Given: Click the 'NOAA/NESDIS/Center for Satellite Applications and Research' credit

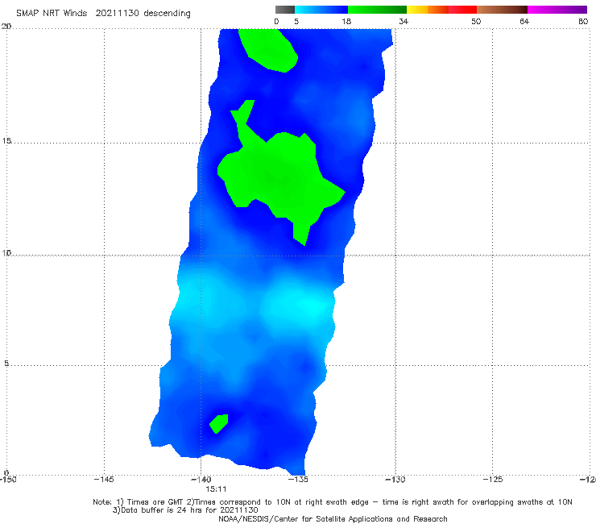Looking at the screenshot, I should (x=333, y=518).
